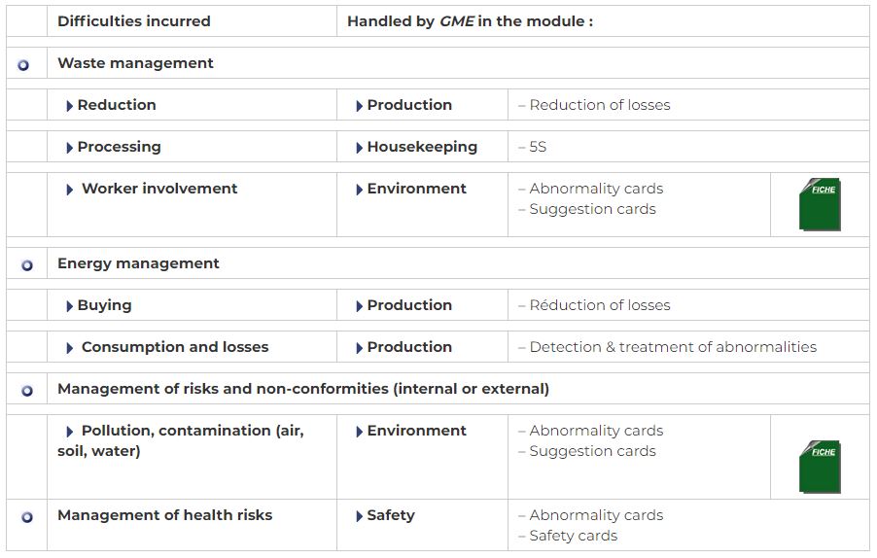Click Detection & treatment of abnormalities text

pyautogui.click(x=673, y=347)
